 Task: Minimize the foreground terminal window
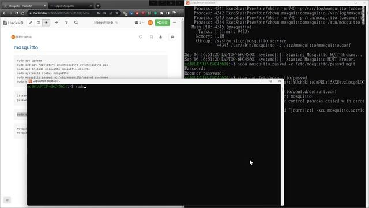262,81
